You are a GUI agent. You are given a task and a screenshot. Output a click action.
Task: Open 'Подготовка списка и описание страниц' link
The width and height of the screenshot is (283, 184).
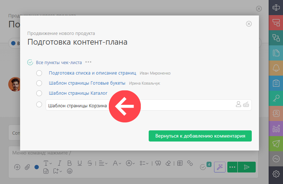pos(92,73)
